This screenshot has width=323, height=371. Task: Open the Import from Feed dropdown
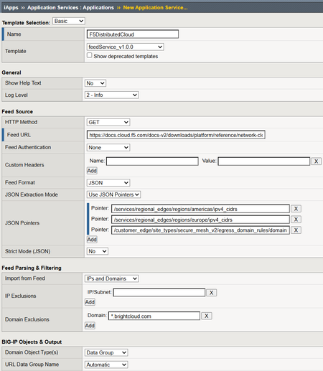tap(111, 278)
